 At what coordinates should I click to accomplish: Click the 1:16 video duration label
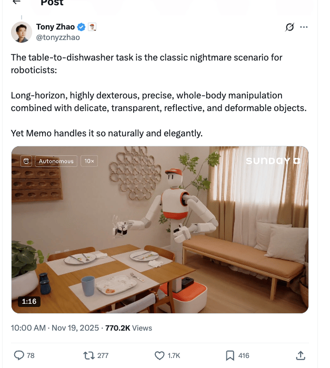pyautogui.click(x=29, y=301)
